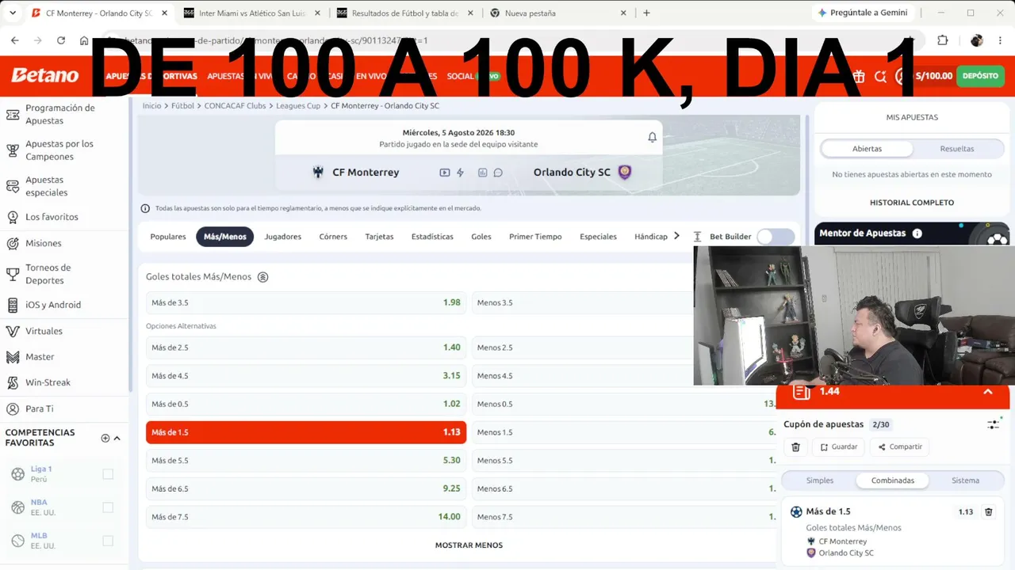Open the Tarjetas market tab
1015x570 pixels.
tap(379, 237)
